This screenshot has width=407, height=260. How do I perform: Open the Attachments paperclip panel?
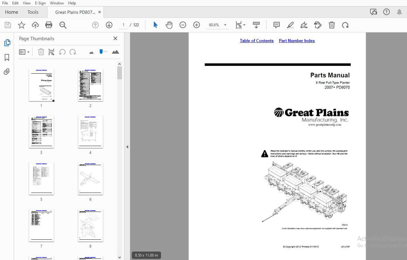coord(7,72)
